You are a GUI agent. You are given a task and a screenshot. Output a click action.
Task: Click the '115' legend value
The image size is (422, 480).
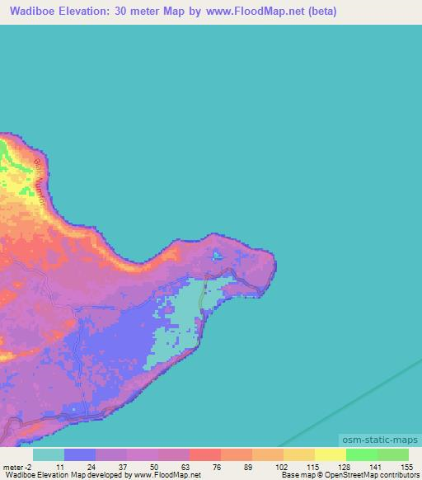(312, 468)
